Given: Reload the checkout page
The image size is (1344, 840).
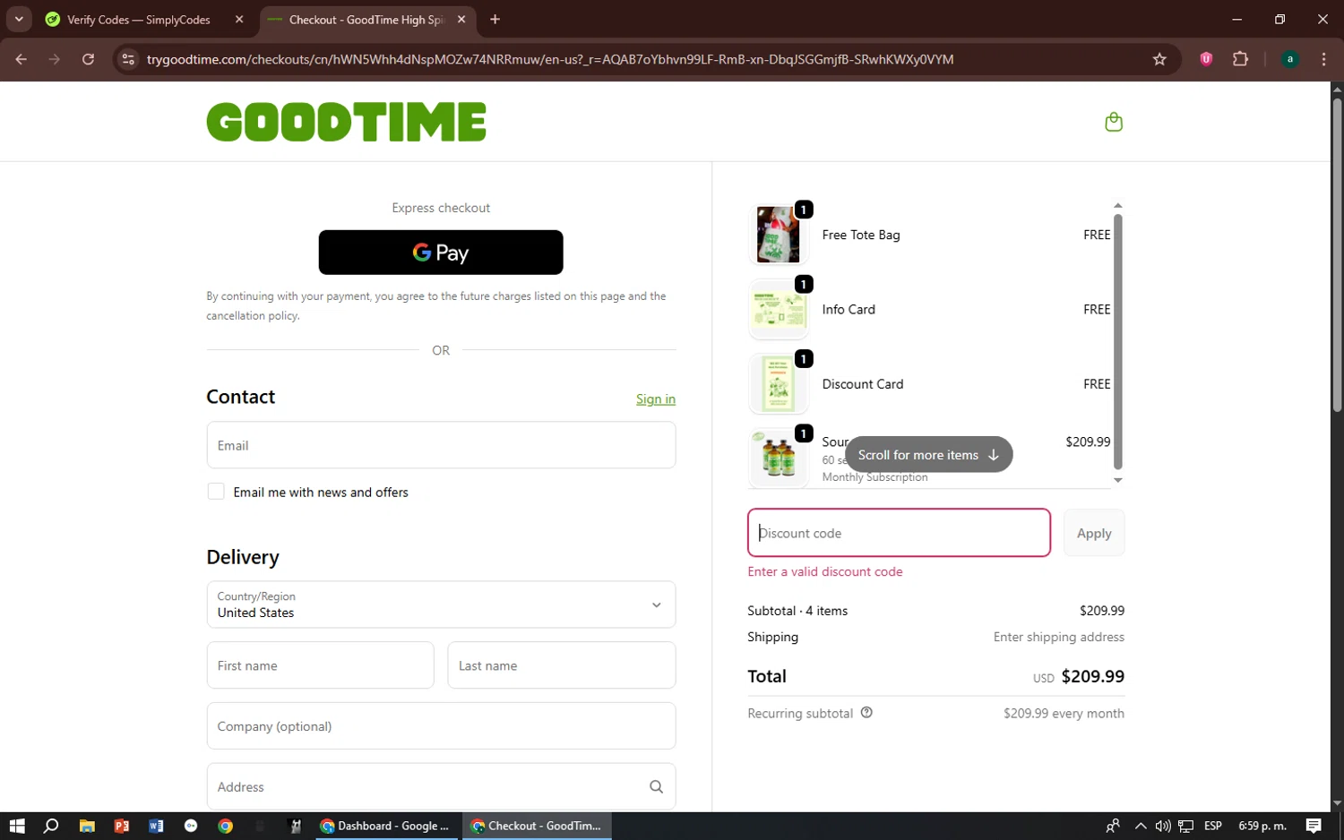Looking at the screenshot, I should (88, 59).
